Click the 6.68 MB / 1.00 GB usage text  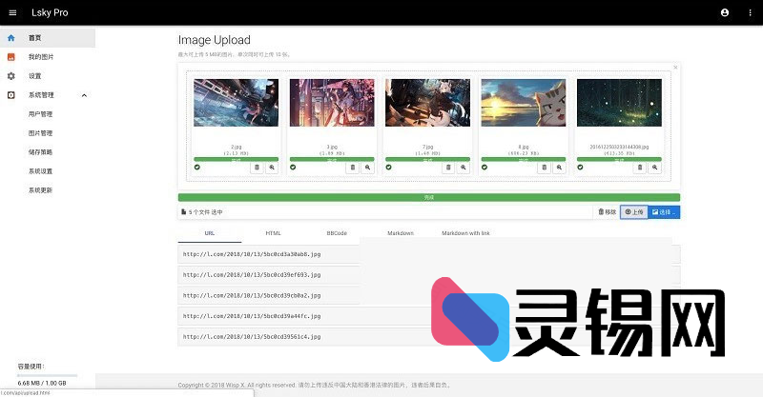tap(42, 383)
